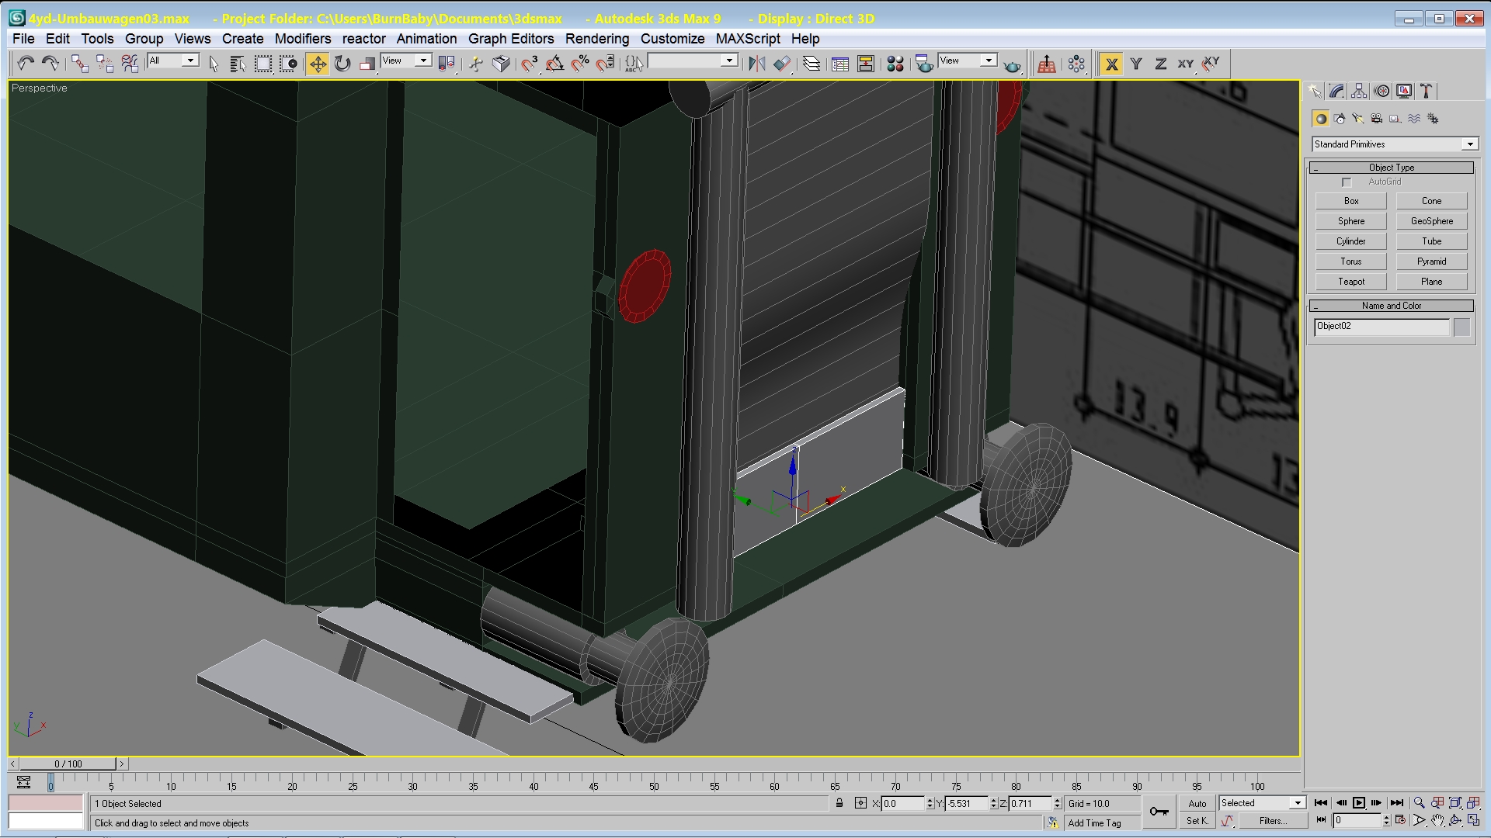The image size is (1491, 838).
Task: Click the Quick Render teapot icon
Action: [1012, 65]
